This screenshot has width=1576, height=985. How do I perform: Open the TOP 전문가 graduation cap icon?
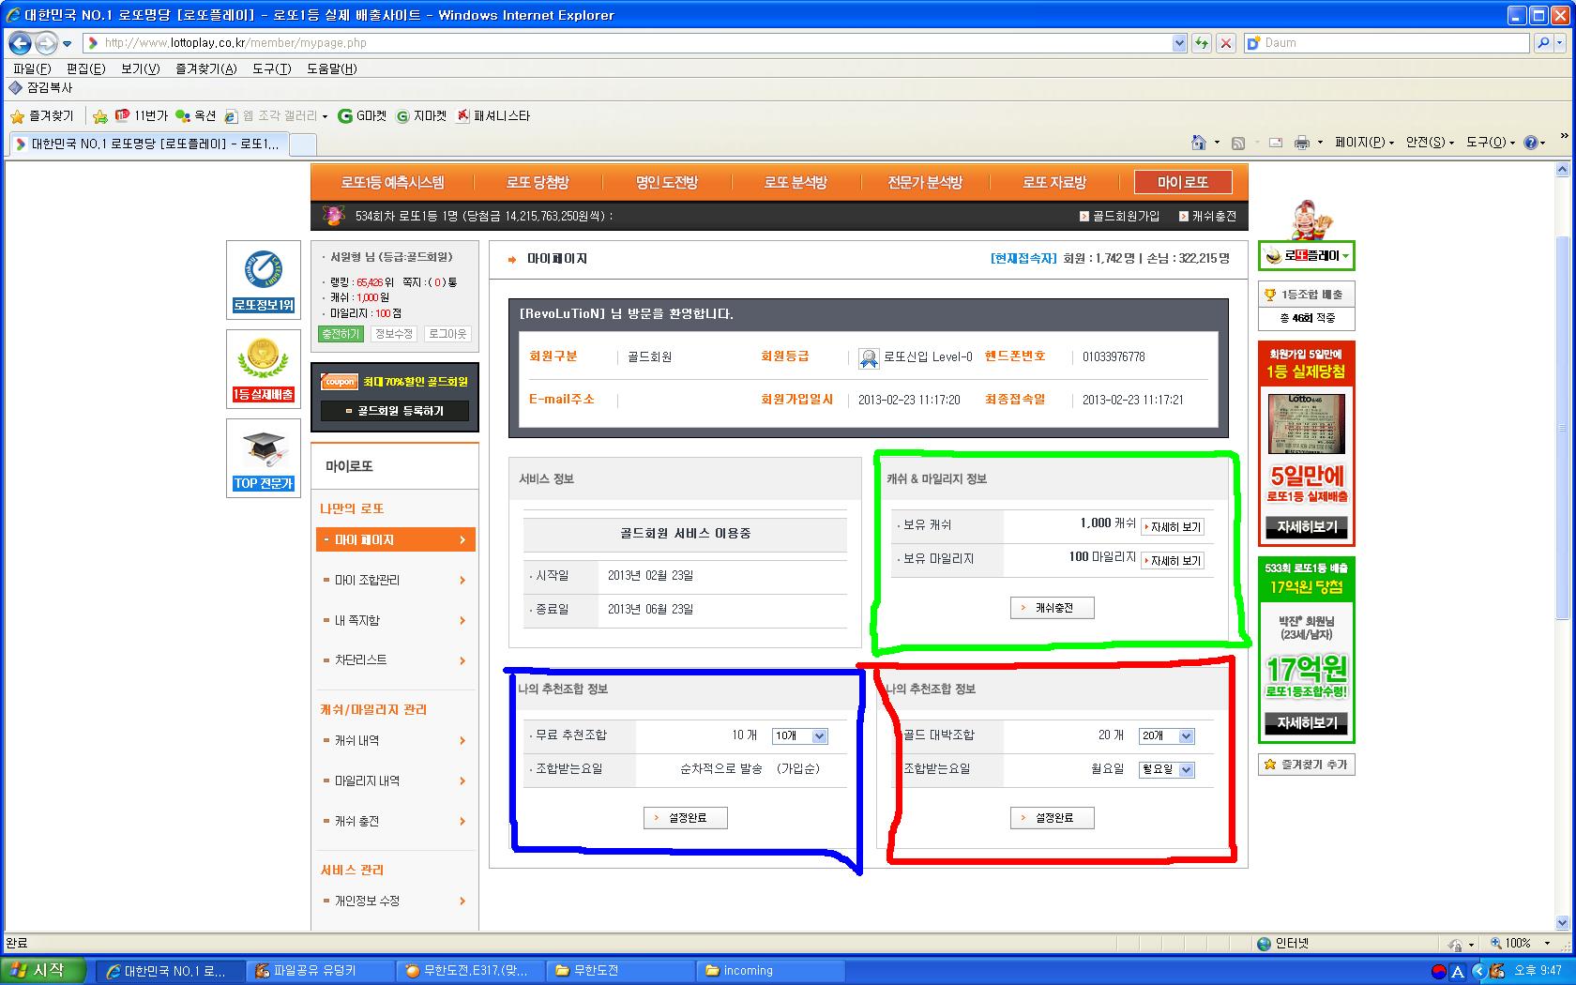pyautogui.click(x=264, y=457)
